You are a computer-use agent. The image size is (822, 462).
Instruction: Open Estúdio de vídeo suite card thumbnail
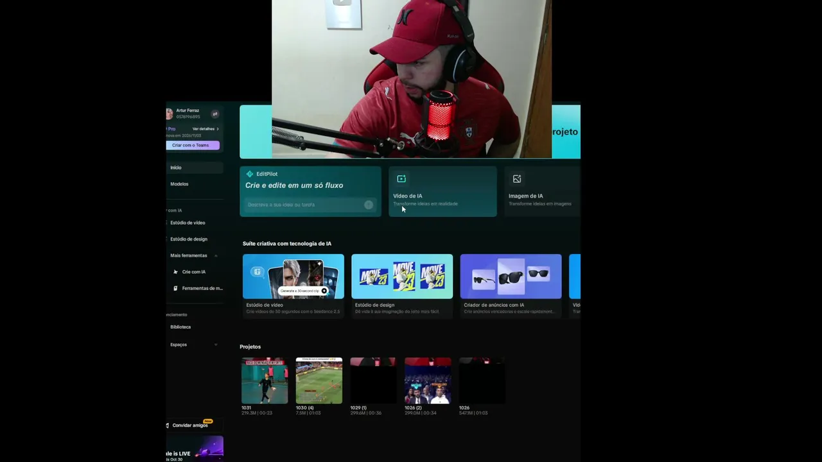(x=293, y=277)
